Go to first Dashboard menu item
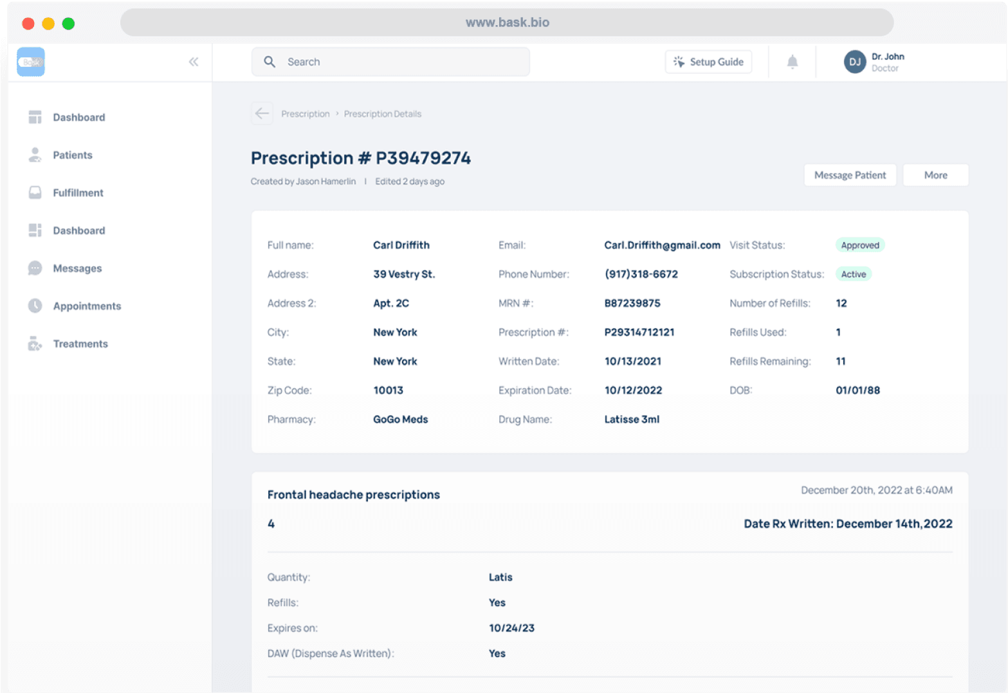1008x693 pixels. pyautogui.click(x=78, y=118)
